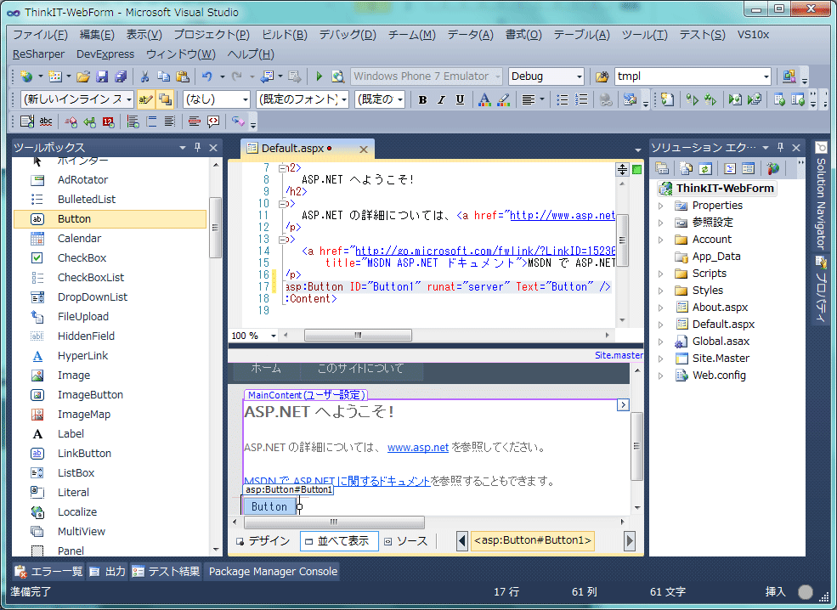Select Web.config in Solution Explorer
837x610 pixels.
719,376
